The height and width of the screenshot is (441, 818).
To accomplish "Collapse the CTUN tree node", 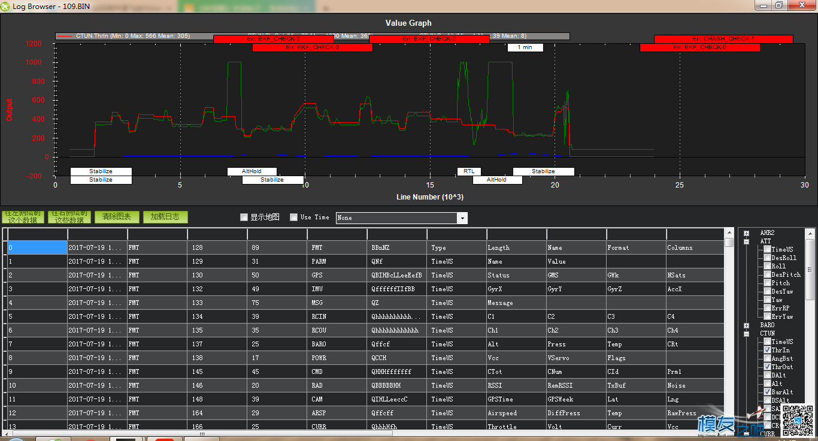I will coord(747,334).
